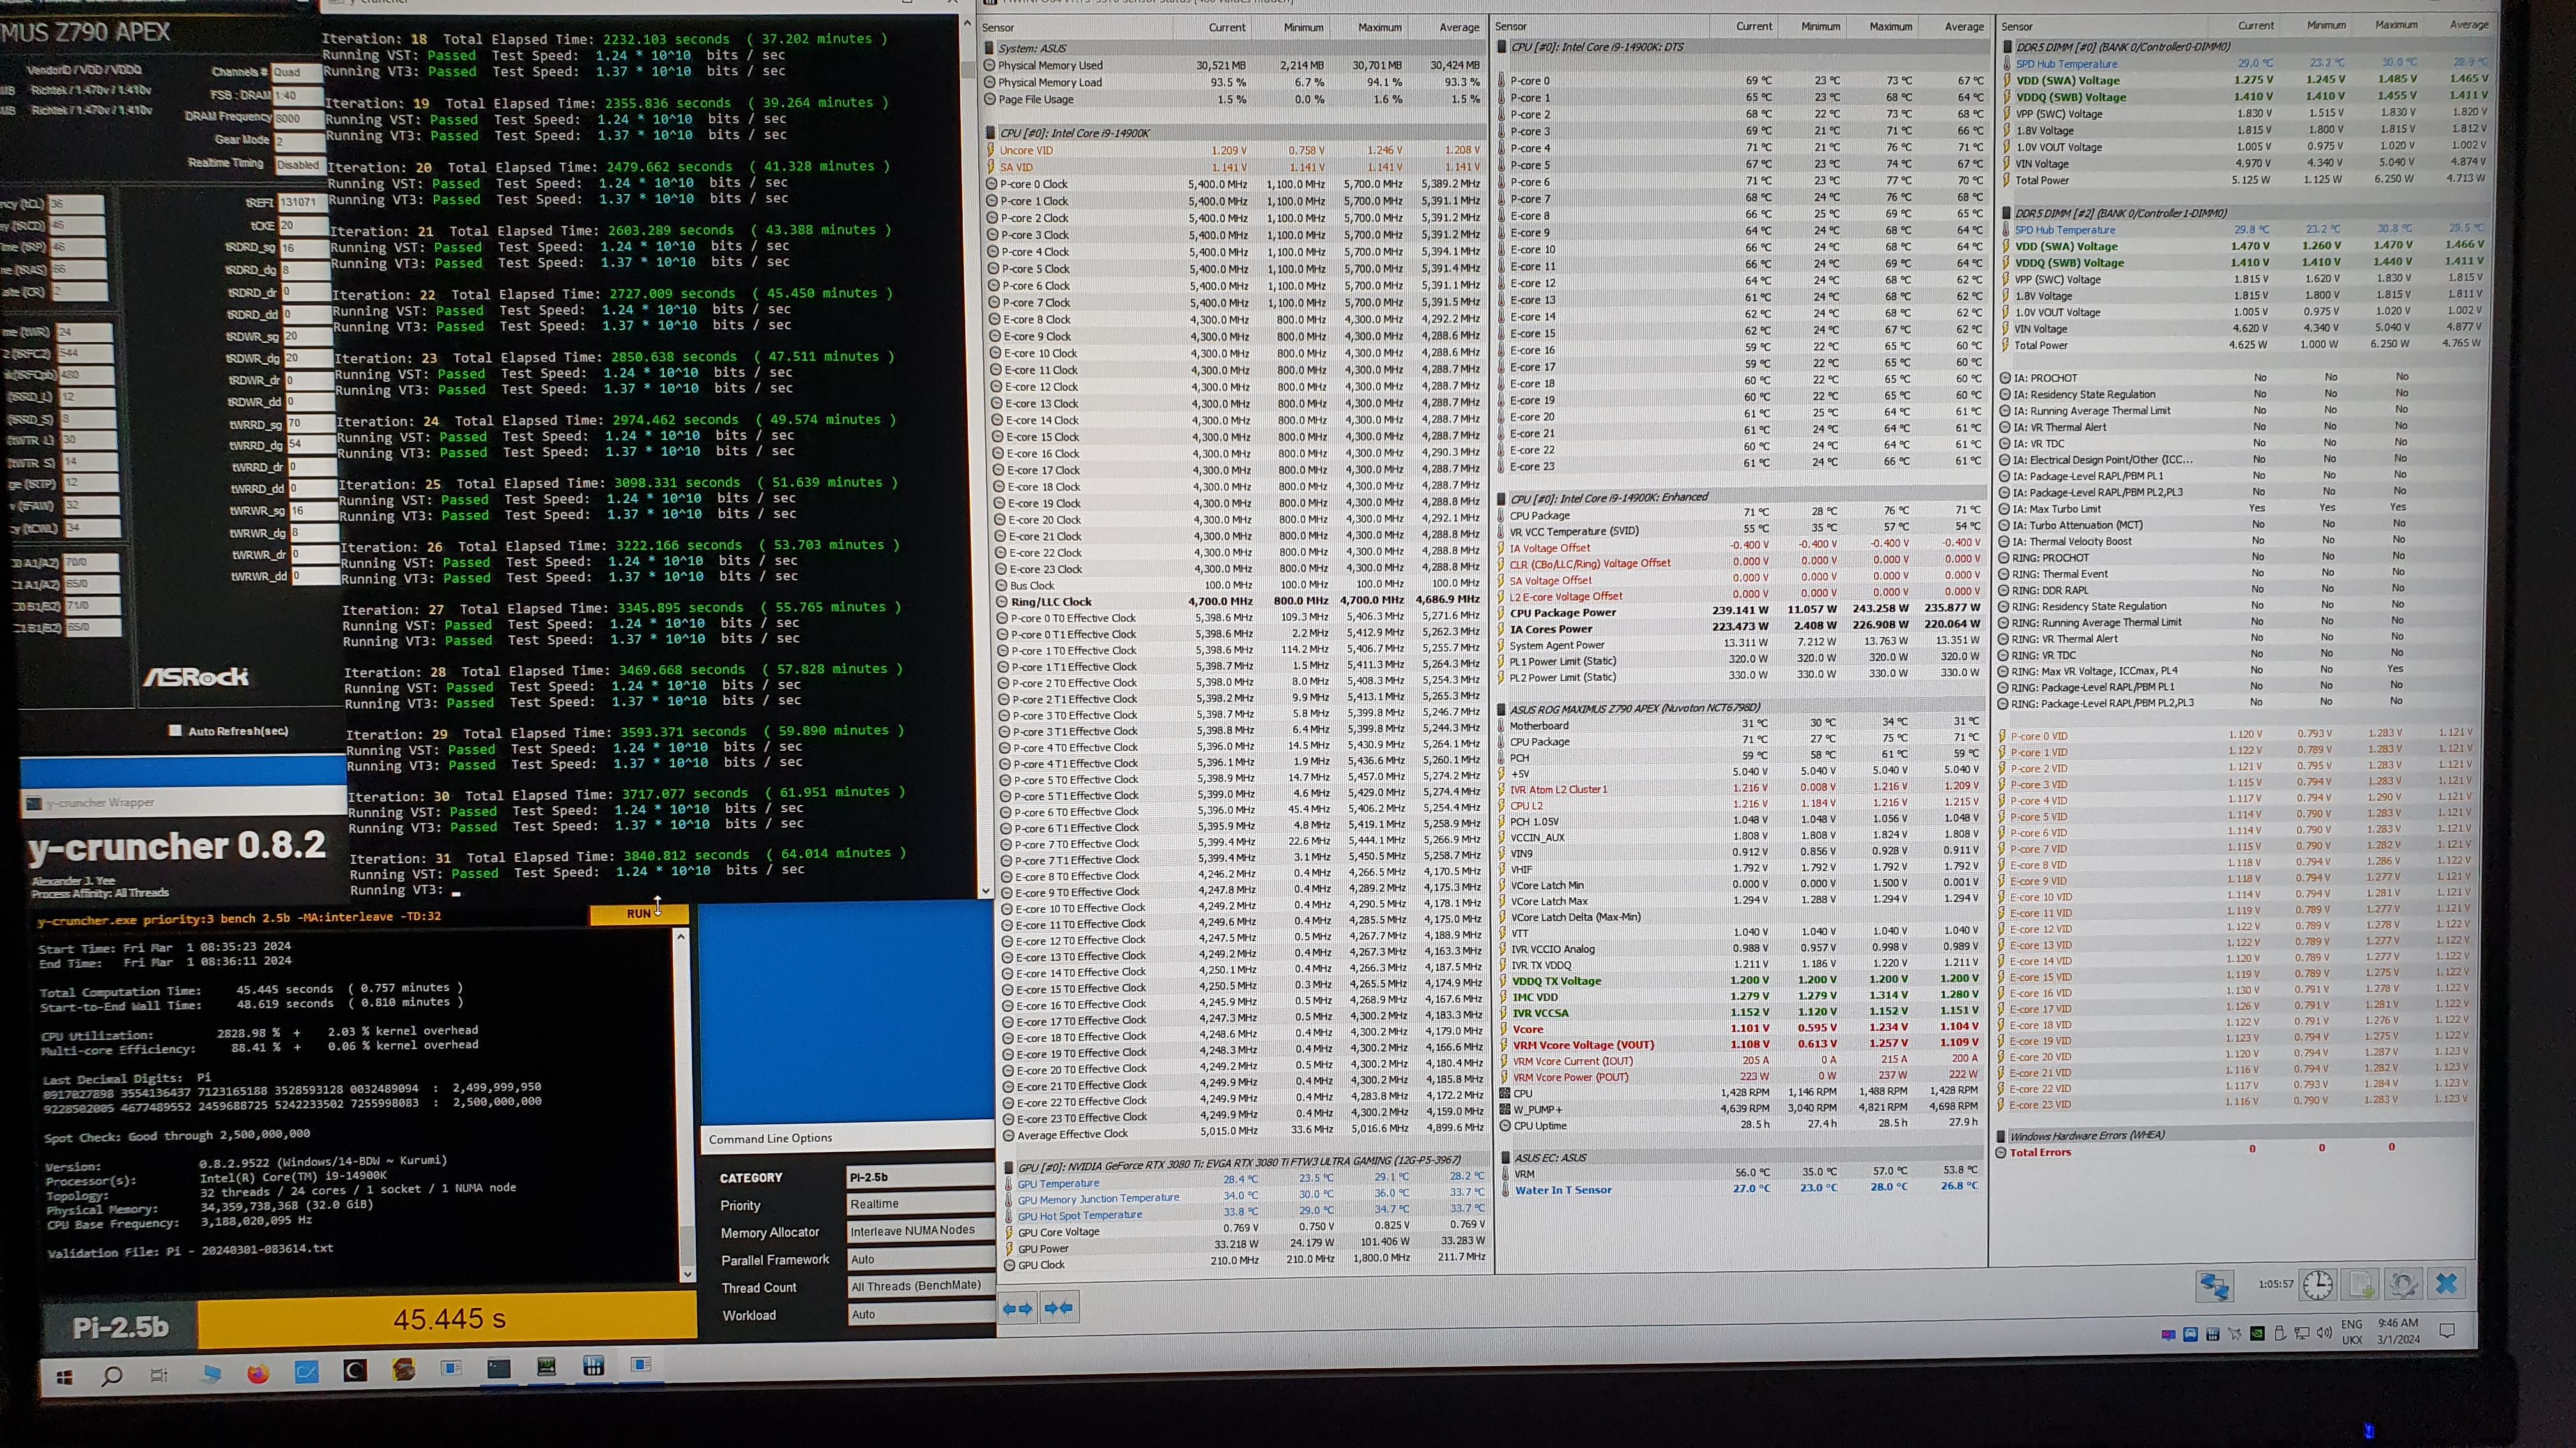Image resolution: width=2576 pixels, height=1448 pixels.
Task: Click the safely remove USB tray icon
Action: [x=2280, y=1333]
